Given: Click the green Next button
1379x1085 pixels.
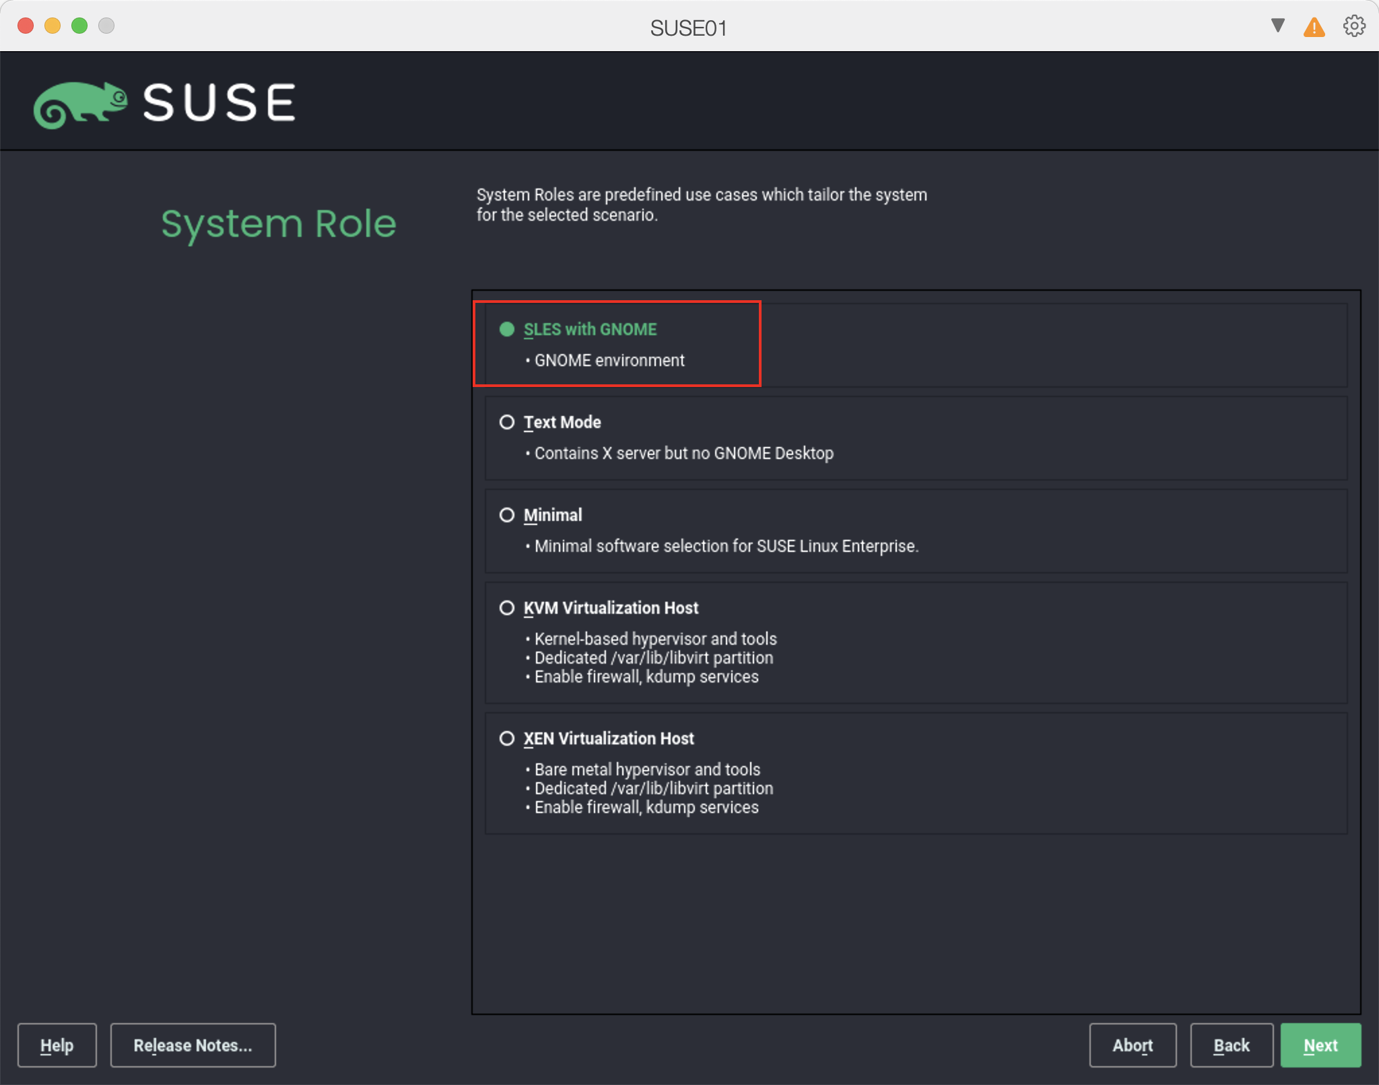Looking at the screenshot, I should pyautogui.click(x=1320, y=1045).
